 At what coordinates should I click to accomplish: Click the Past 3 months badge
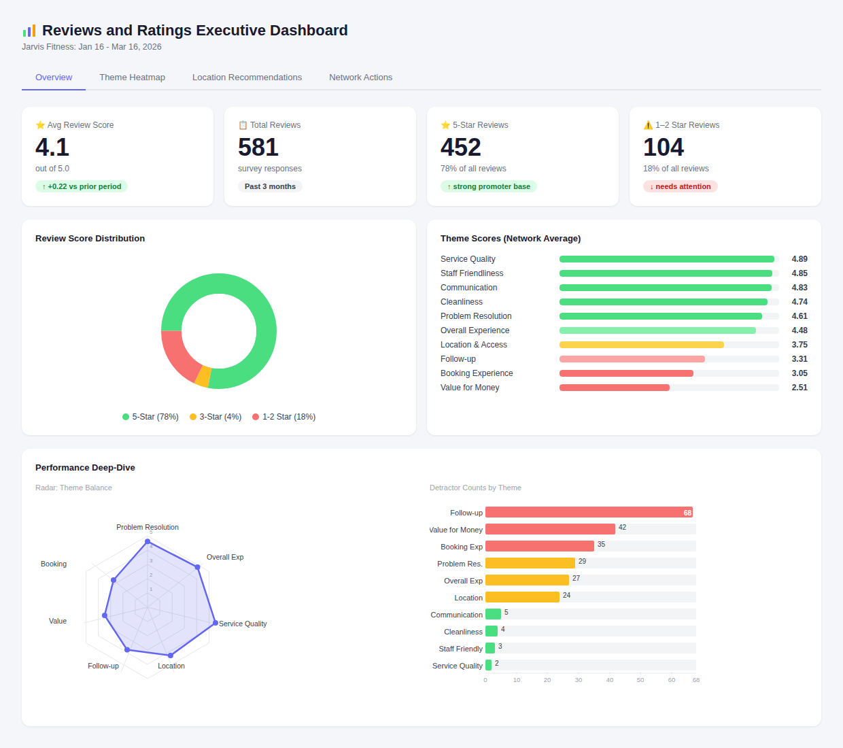tap(270, 186)
